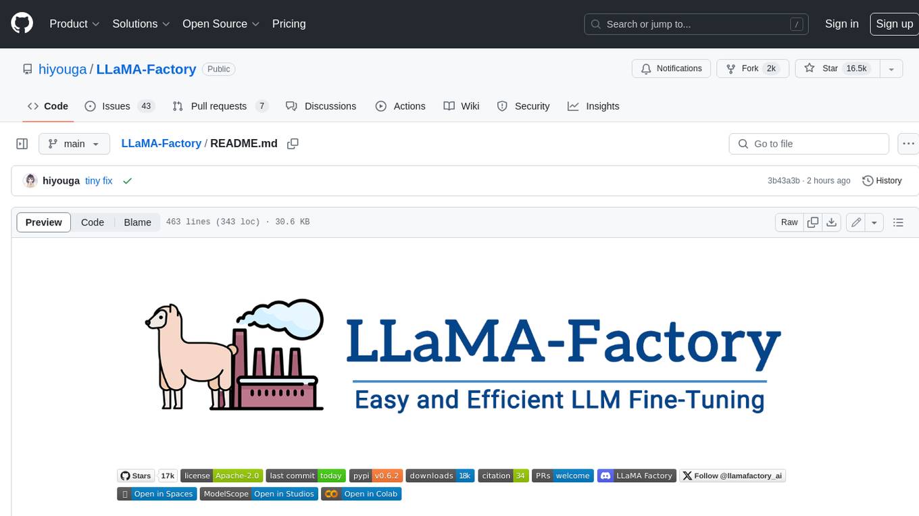
Task: Open the LLaMA-Factory repository title link
Action: click(x=146, y=69)
